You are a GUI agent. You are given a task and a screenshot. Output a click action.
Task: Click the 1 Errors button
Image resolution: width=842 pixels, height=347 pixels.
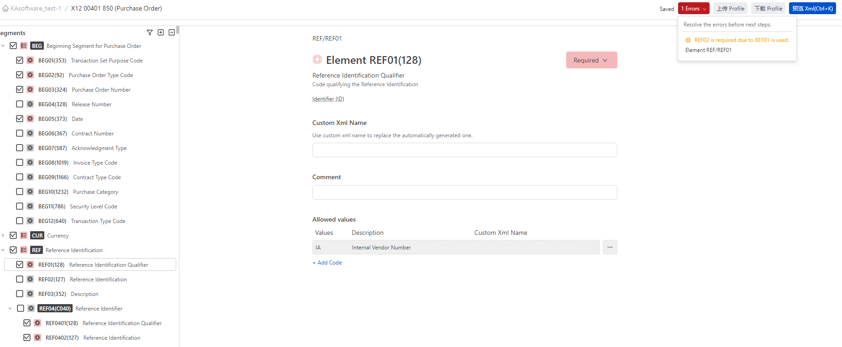[x=693, y=9]
